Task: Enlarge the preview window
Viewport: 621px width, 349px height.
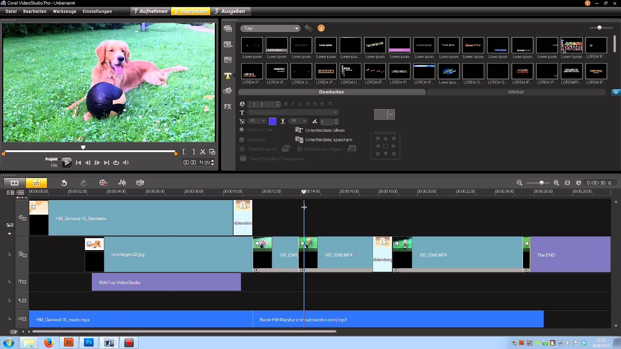Action: [212, 152]
